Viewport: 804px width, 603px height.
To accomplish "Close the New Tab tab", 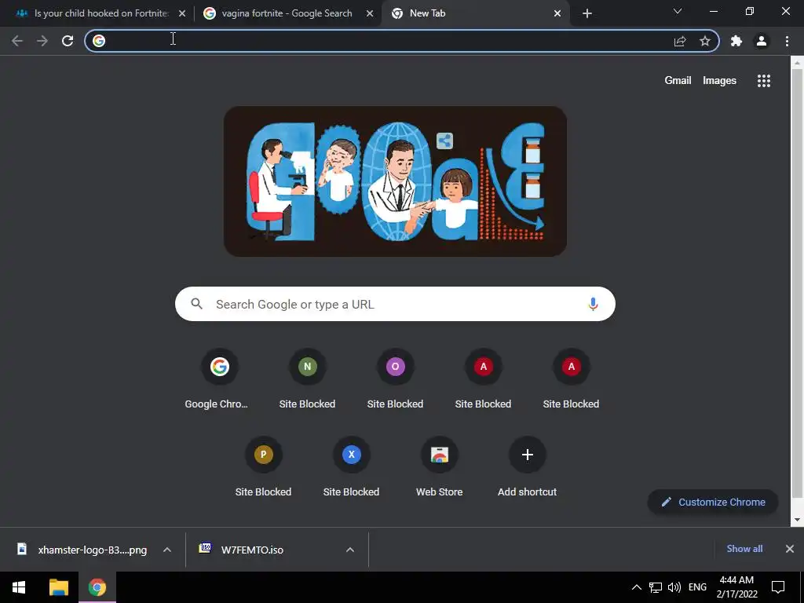I will pyautogui.click(x=557, y=13).
